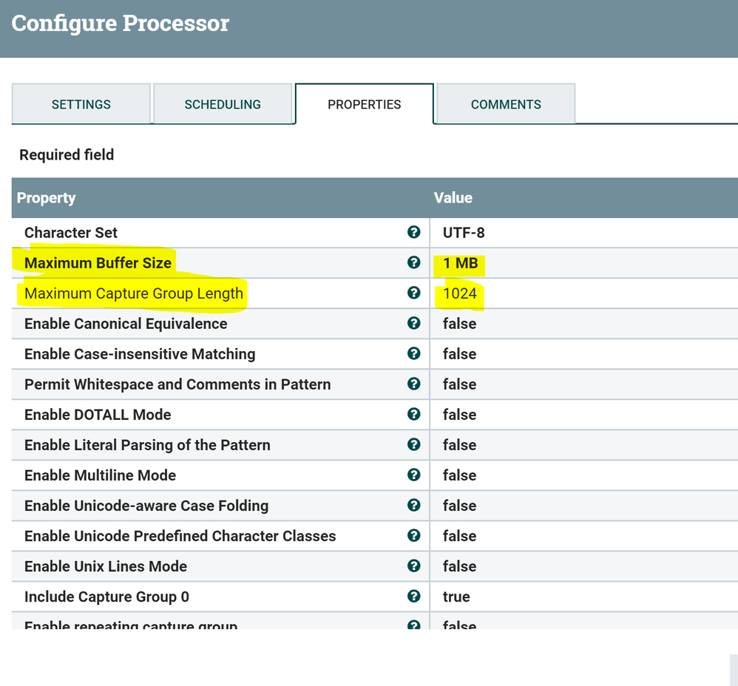Click help icon for Maximum Capture Group Length
738x686 pixels.
[x=413, y=293]
